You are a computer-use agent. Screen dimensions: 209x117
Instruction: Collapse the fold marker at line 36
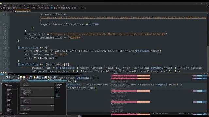point(9,48)
